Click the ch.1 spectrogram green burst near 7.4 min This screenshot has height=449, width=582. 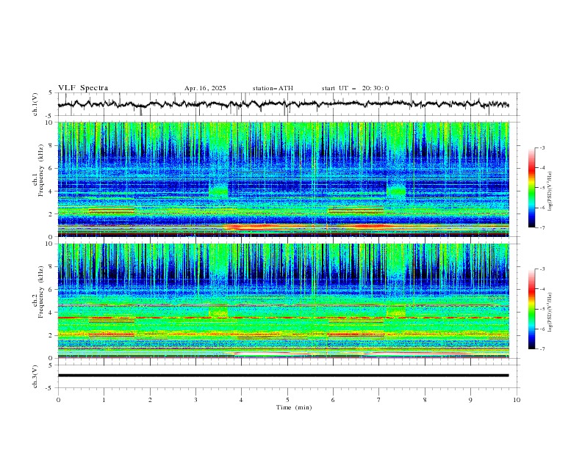coord(396,190)
